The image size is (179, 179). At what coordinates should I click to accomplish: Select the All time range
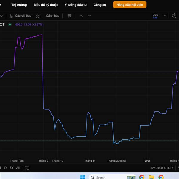click(18, 168)
